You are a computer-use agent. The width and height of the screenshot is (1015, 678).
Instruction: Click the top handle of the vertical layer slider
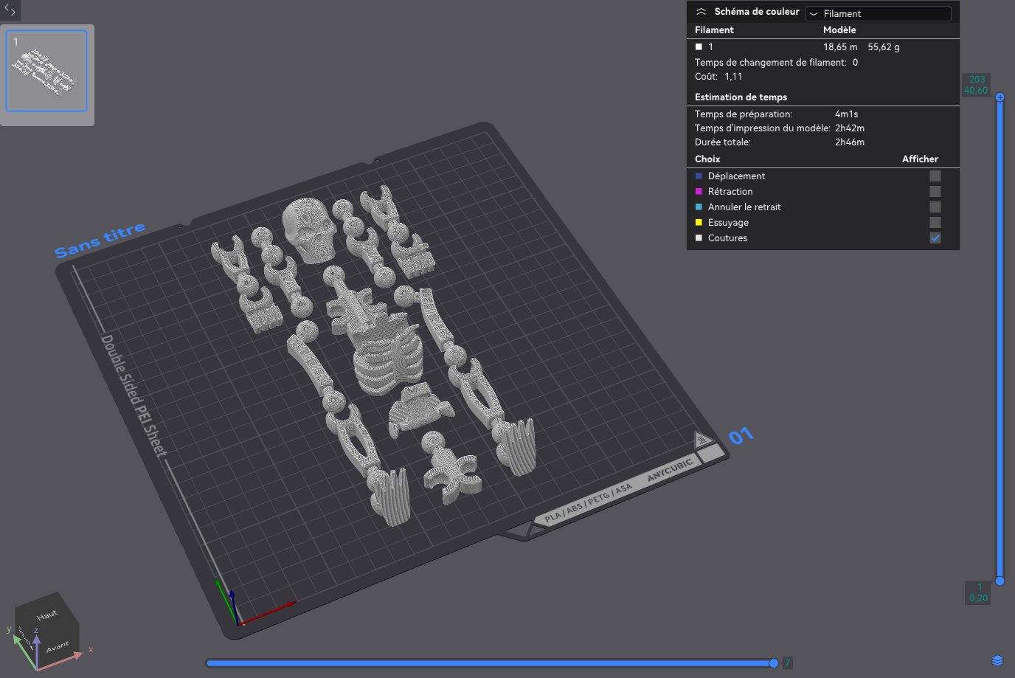[1000, 97]
